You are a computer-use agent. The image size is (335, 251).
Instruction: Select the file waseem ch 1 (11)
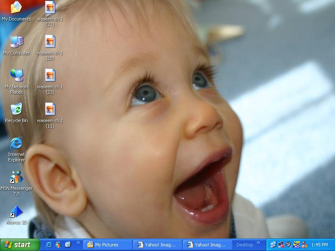pos(50,115)
